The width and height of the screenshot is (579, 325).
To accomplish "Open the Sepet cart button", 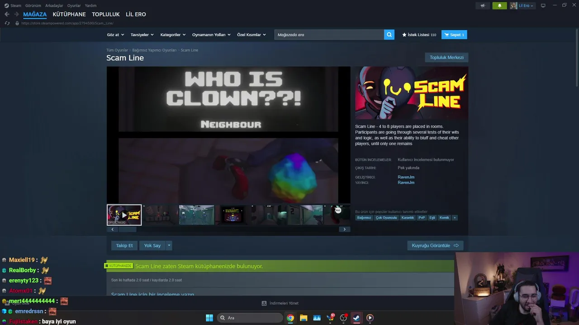I will 454,35.
